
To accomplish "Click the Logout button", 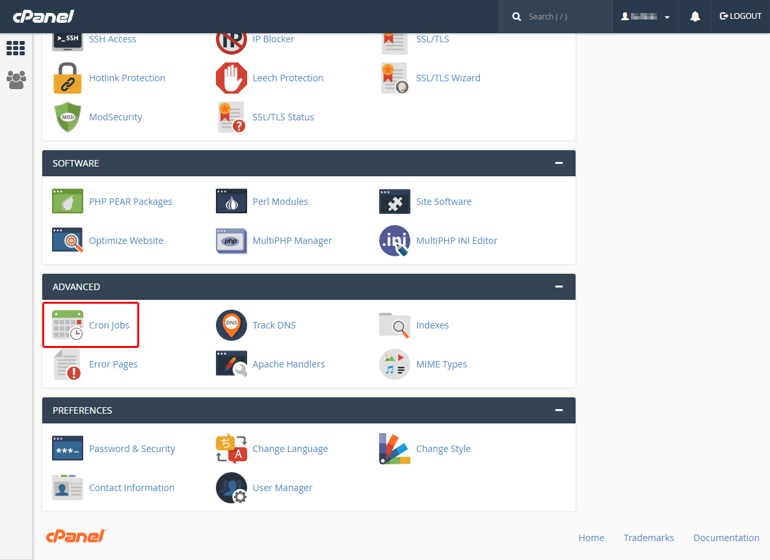I will coord(741,16).
